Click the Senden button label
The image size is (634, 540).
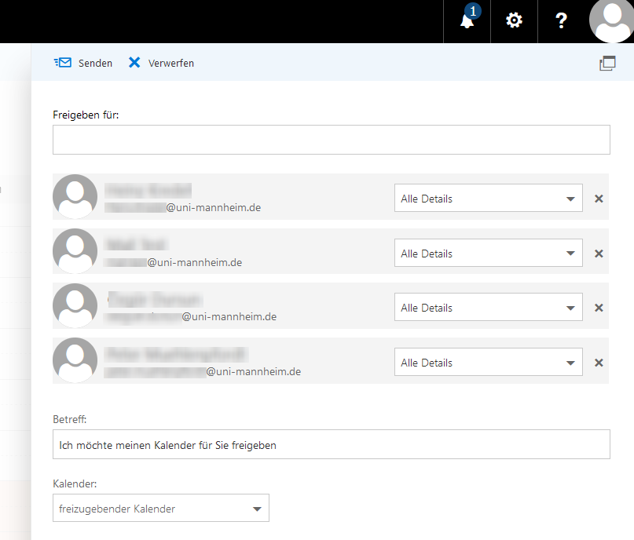pyautogui.click(x=95, y=63)
